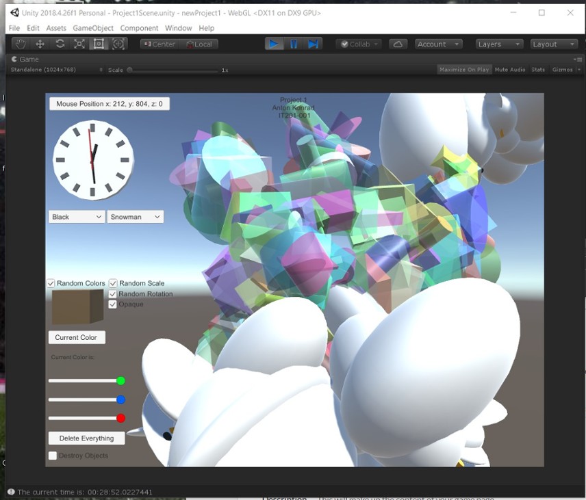Open the cloud services icon
586x500 pixels.
coord(398,44)
